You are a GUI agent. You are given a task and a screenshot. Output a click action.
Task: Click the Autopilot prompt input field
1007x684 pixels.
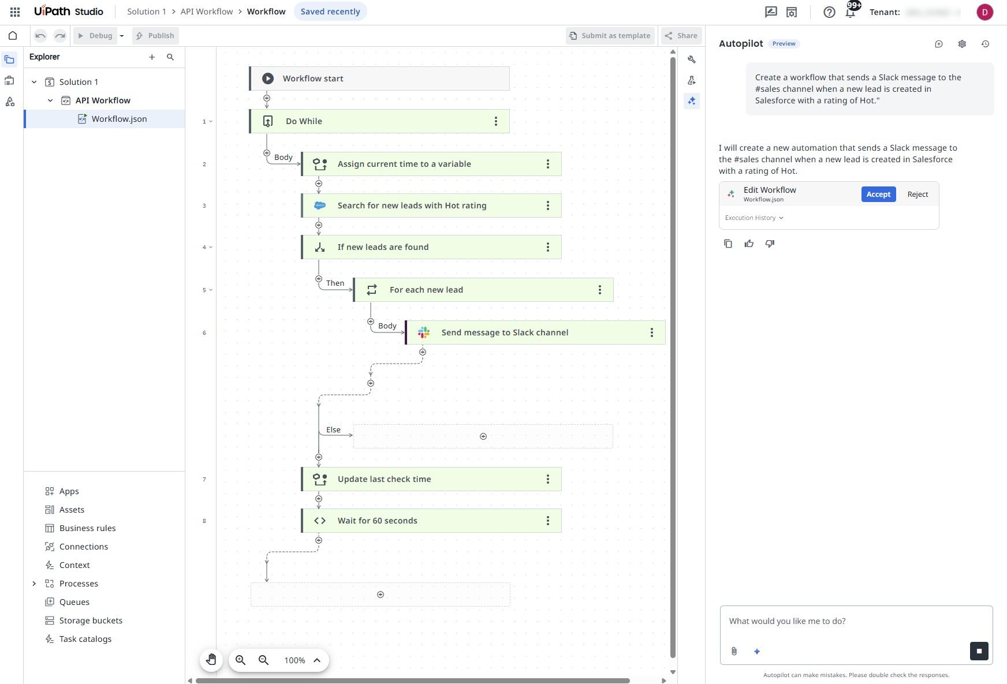pyautogui.click(x=856, y=622)
